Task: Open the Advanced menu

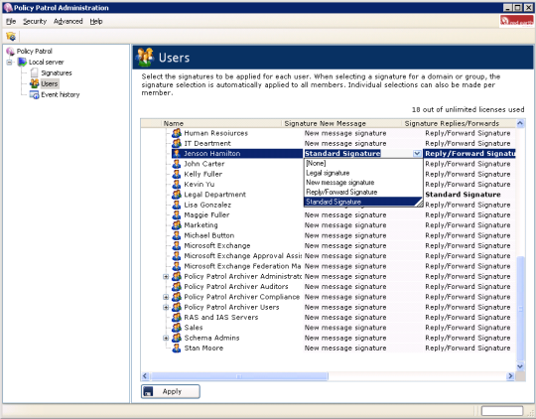Action: click(68, 21)
